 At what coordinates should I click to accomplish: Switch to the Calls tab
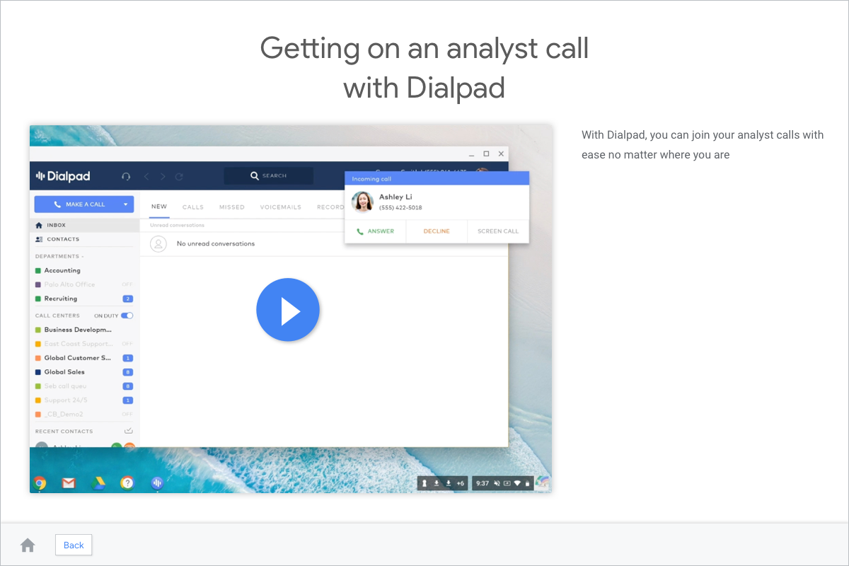[x=193, y=207]
